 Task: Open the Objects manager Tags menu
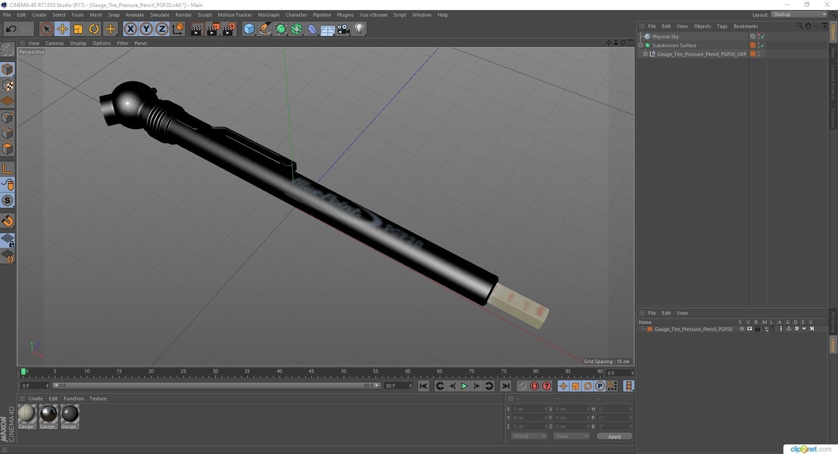722,26
